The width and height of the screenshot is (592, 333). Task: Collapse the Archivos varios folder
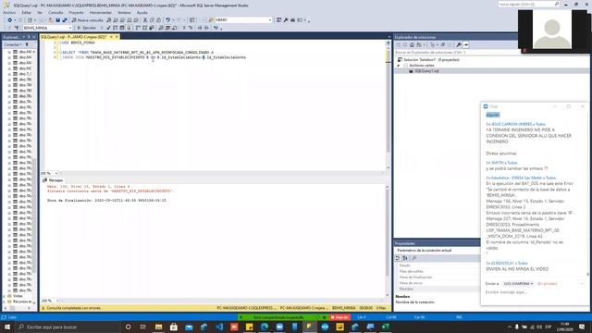(399, 66)
